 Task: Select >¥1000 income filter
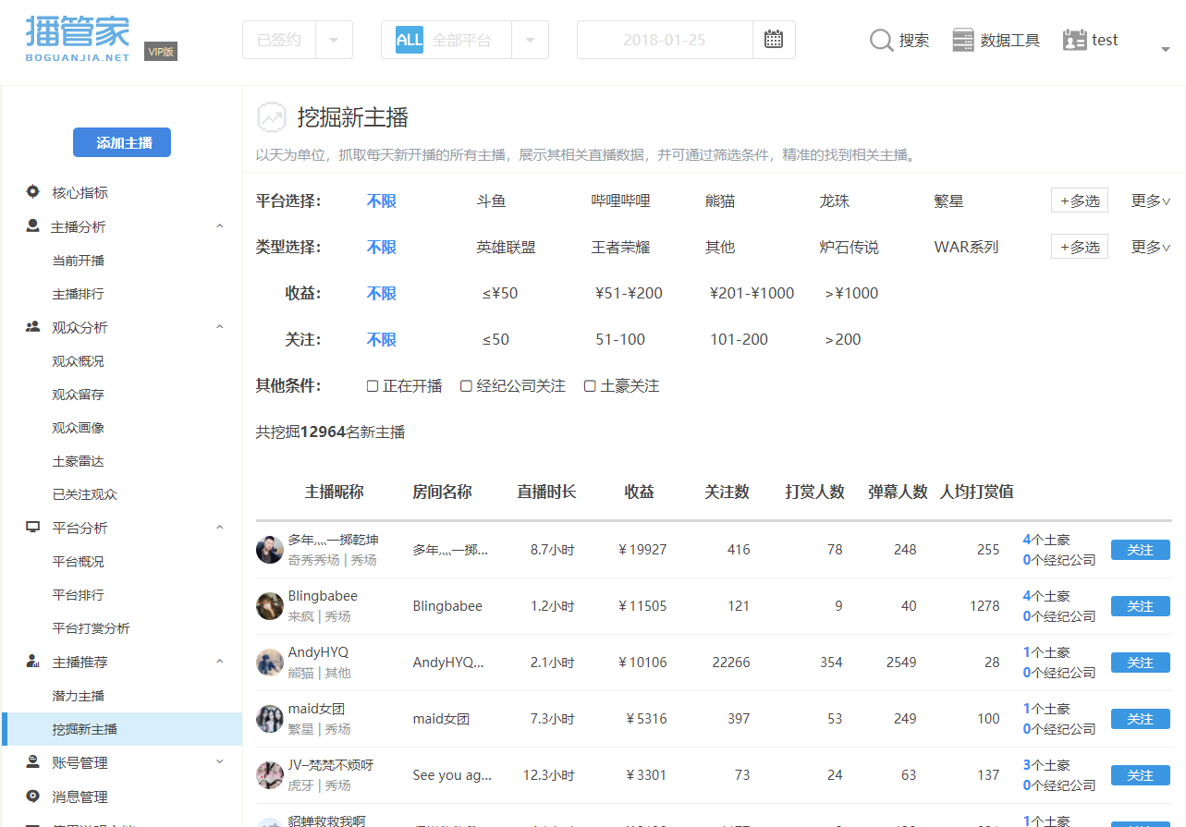point(852,294)
